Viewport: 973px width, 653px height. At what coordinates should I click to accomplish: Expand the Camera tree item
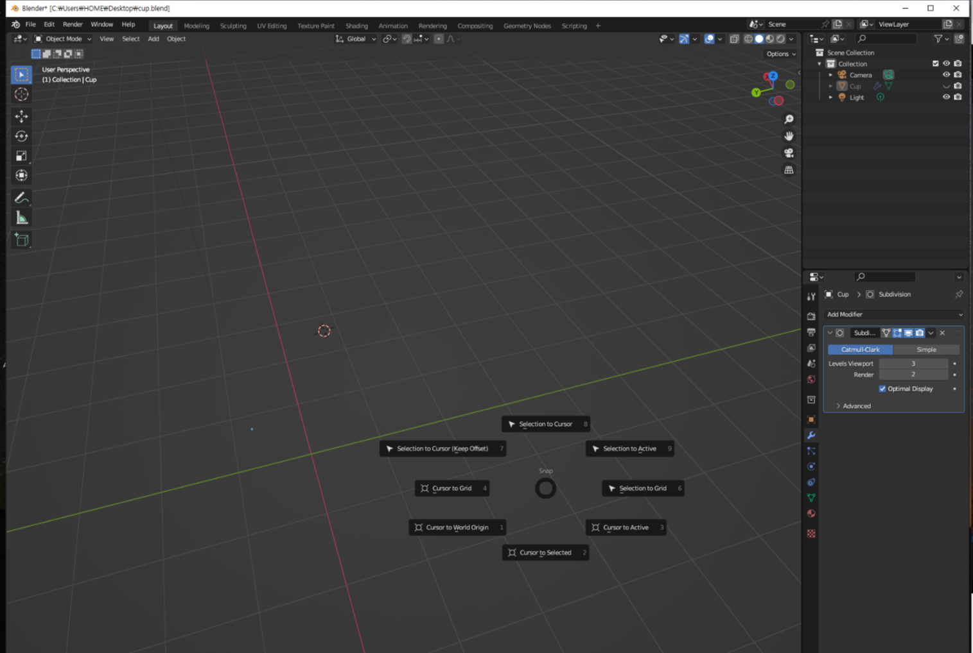[830, 75]
